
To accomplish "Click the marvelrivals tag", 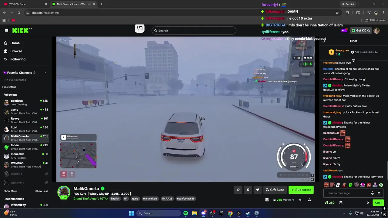I will click(x=150, y=199).
